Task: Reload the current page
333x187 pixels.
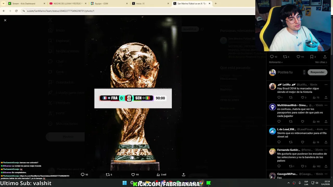Action: pyautogui.click(x=16, y=11)
